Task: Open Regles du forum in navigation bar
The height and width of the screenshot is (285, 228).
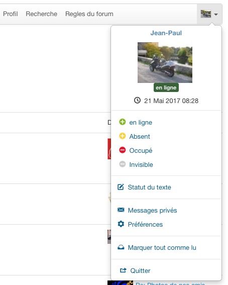Action: tap(89, 14)
